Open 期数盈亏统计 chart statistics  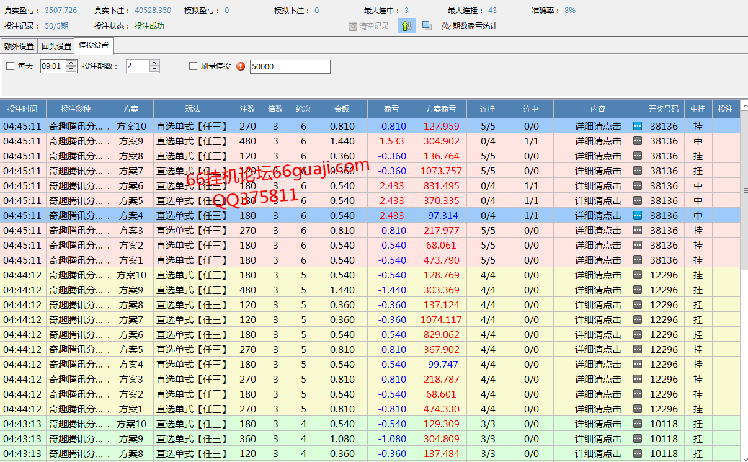pyautogui.click(x=470, y=26)
